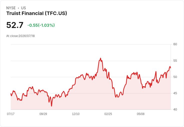Screen dimensions: 184x127
Task: Click the highest peak of the price line
Action: click(x=100, y=58)
